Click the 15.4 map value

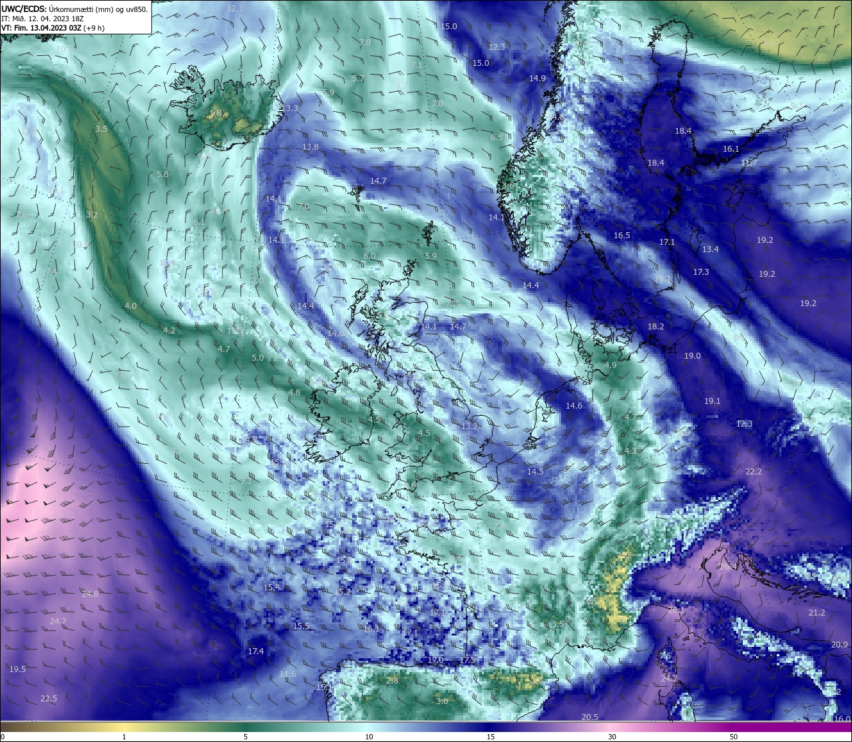(x=272, y=587)
